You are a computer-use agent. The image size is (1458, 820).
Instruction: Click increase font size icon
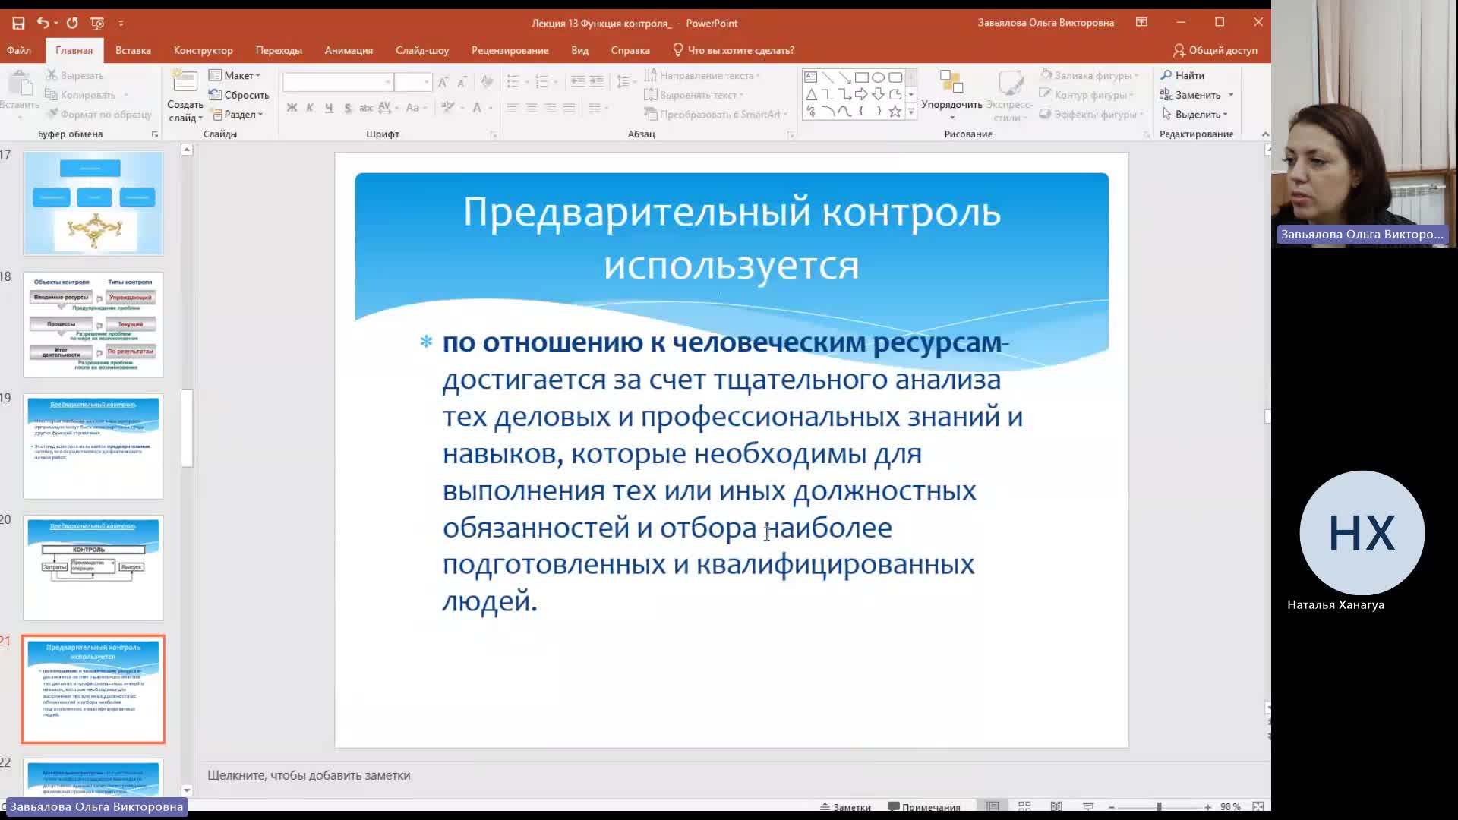pos(443,82)
